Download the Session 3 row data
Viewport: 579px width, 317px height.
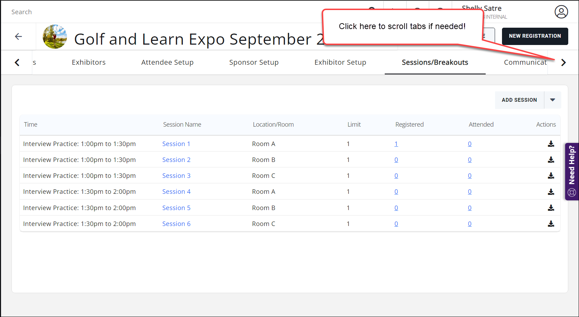(551, 176)
